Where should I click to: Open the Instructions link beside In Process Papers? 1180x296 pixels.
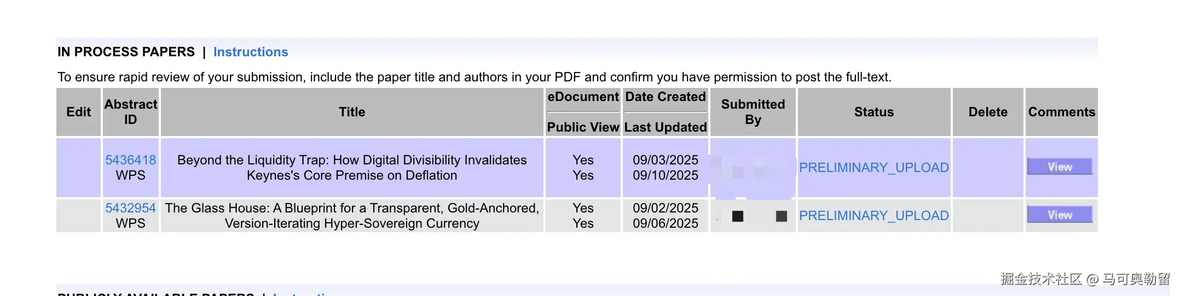point(250,52)
